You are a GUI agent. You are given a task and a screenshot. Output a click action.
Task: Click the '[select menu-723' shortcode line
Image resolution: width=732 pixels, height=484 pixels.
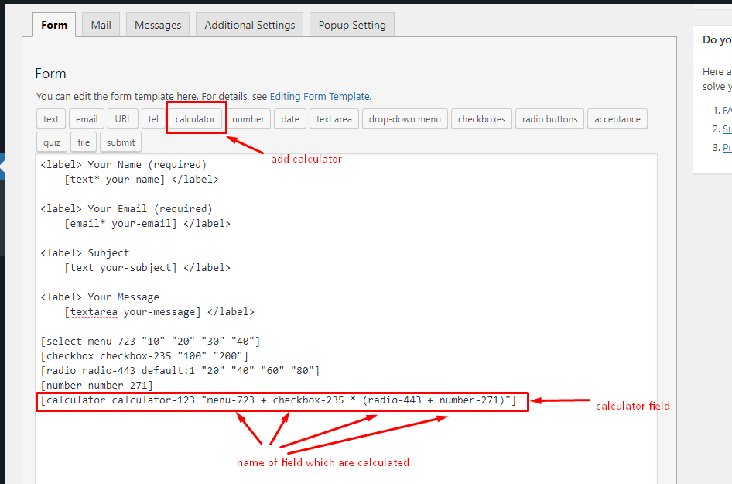click(150, 342)
